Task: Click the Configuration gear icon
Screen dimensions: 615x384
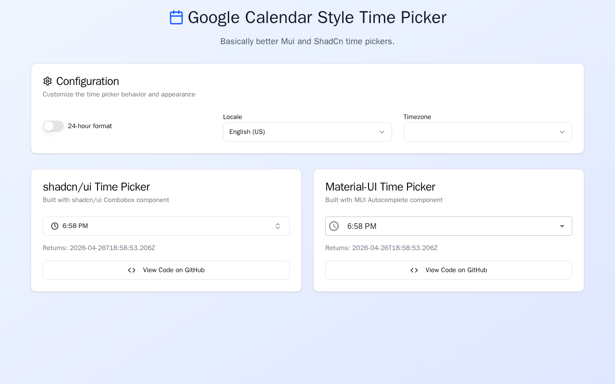Action: tap(48, 81)
